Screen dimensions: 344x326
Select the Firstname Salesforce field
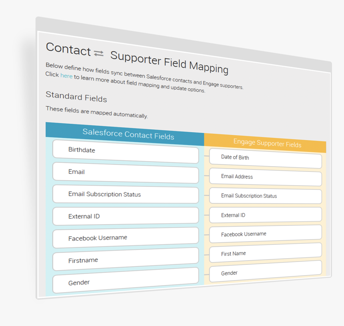(x=126, y=259)
